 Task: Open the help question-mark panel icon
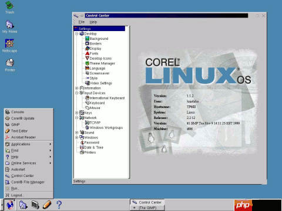pyautogui.click(x=59, y=205)
